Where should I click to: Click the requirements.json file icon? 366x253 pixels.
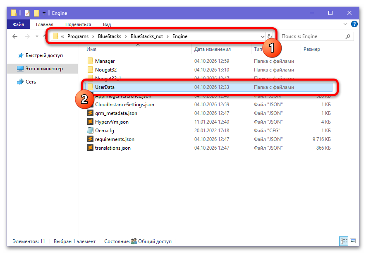90,139
